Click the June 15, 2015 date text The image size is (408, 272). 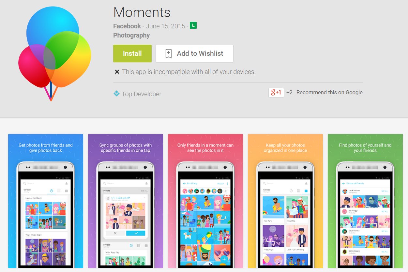[165, 26]
